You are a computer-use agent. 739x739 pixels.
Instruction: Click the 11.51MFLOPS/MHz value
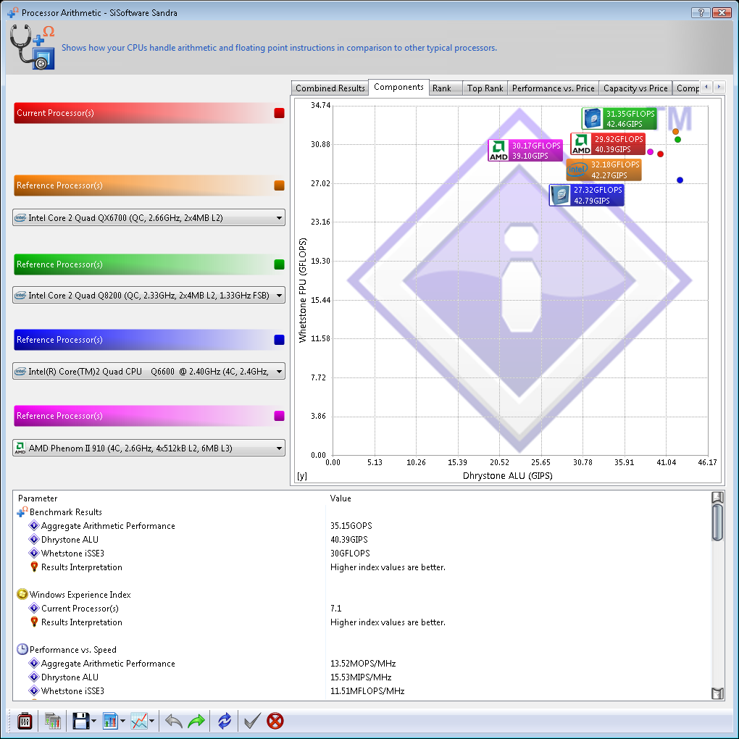pos(367,691)
